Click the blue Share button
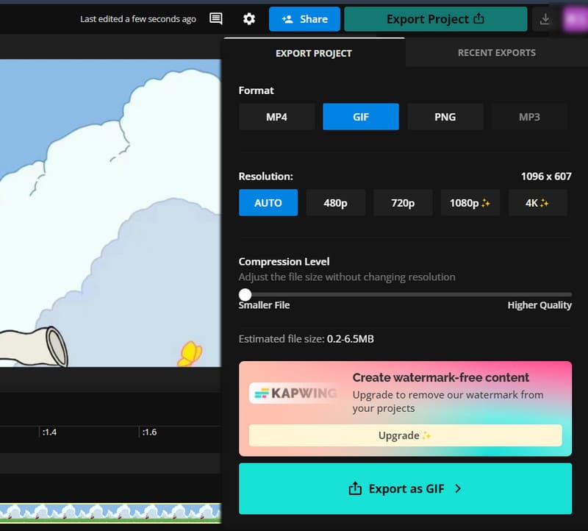 (304, 19)
